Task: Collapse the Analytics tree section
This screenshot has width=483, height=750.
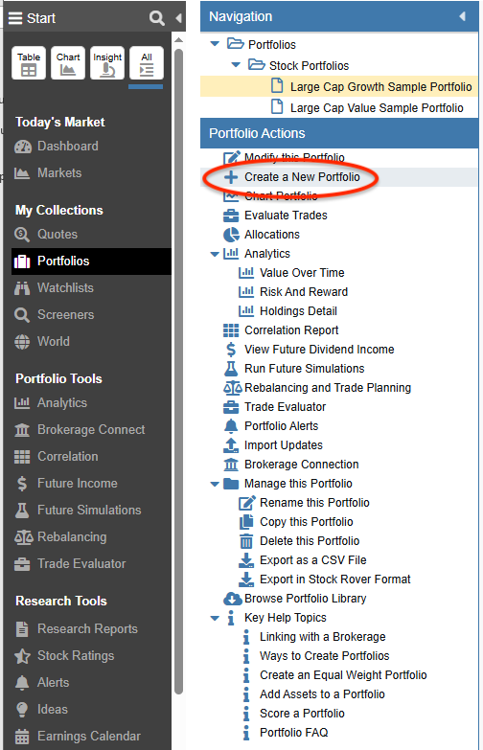Action: (x=215, y=254)
